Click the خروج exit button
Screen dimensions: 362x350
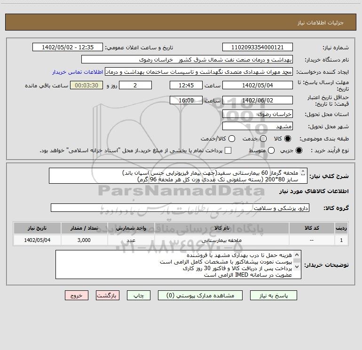click(x=77, y=296)
